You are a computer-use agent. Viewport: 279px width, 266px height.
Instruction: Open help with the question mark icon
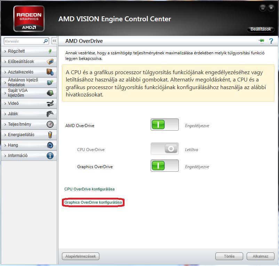tap(271, 41)
